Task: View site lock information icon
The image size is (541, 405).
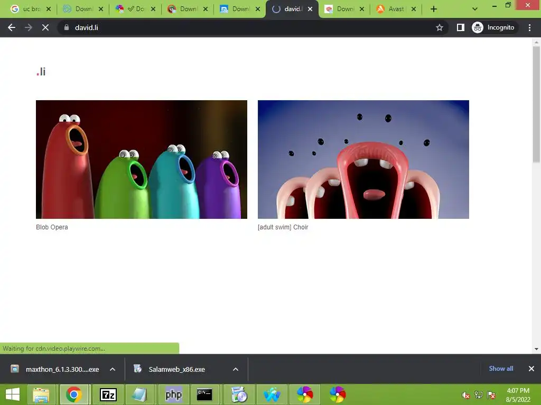Action: click(x=67, y=27)
